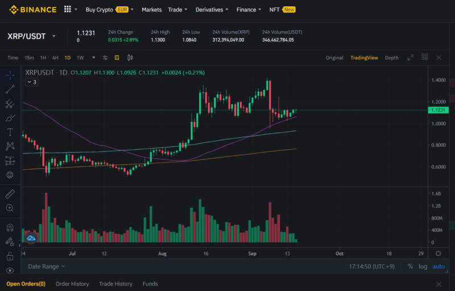Select the ruler measure tool
The image size is (455, 291).
point(10,194)
